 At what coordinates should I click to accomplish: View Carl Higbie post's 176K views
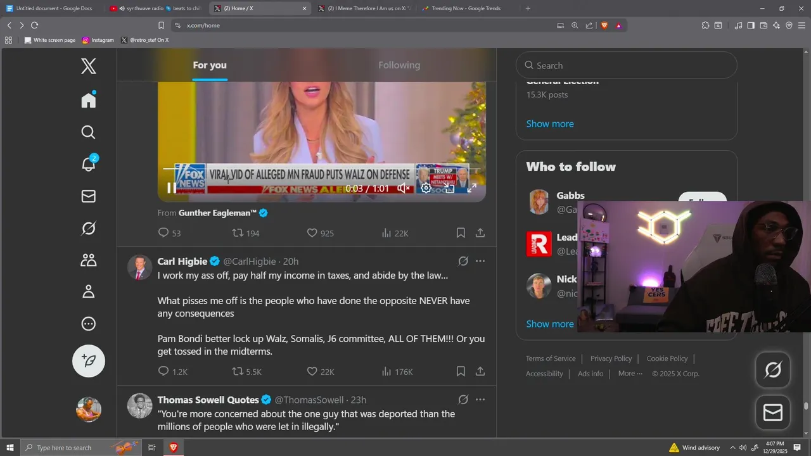pyautogui.click(x=397, y=372)
